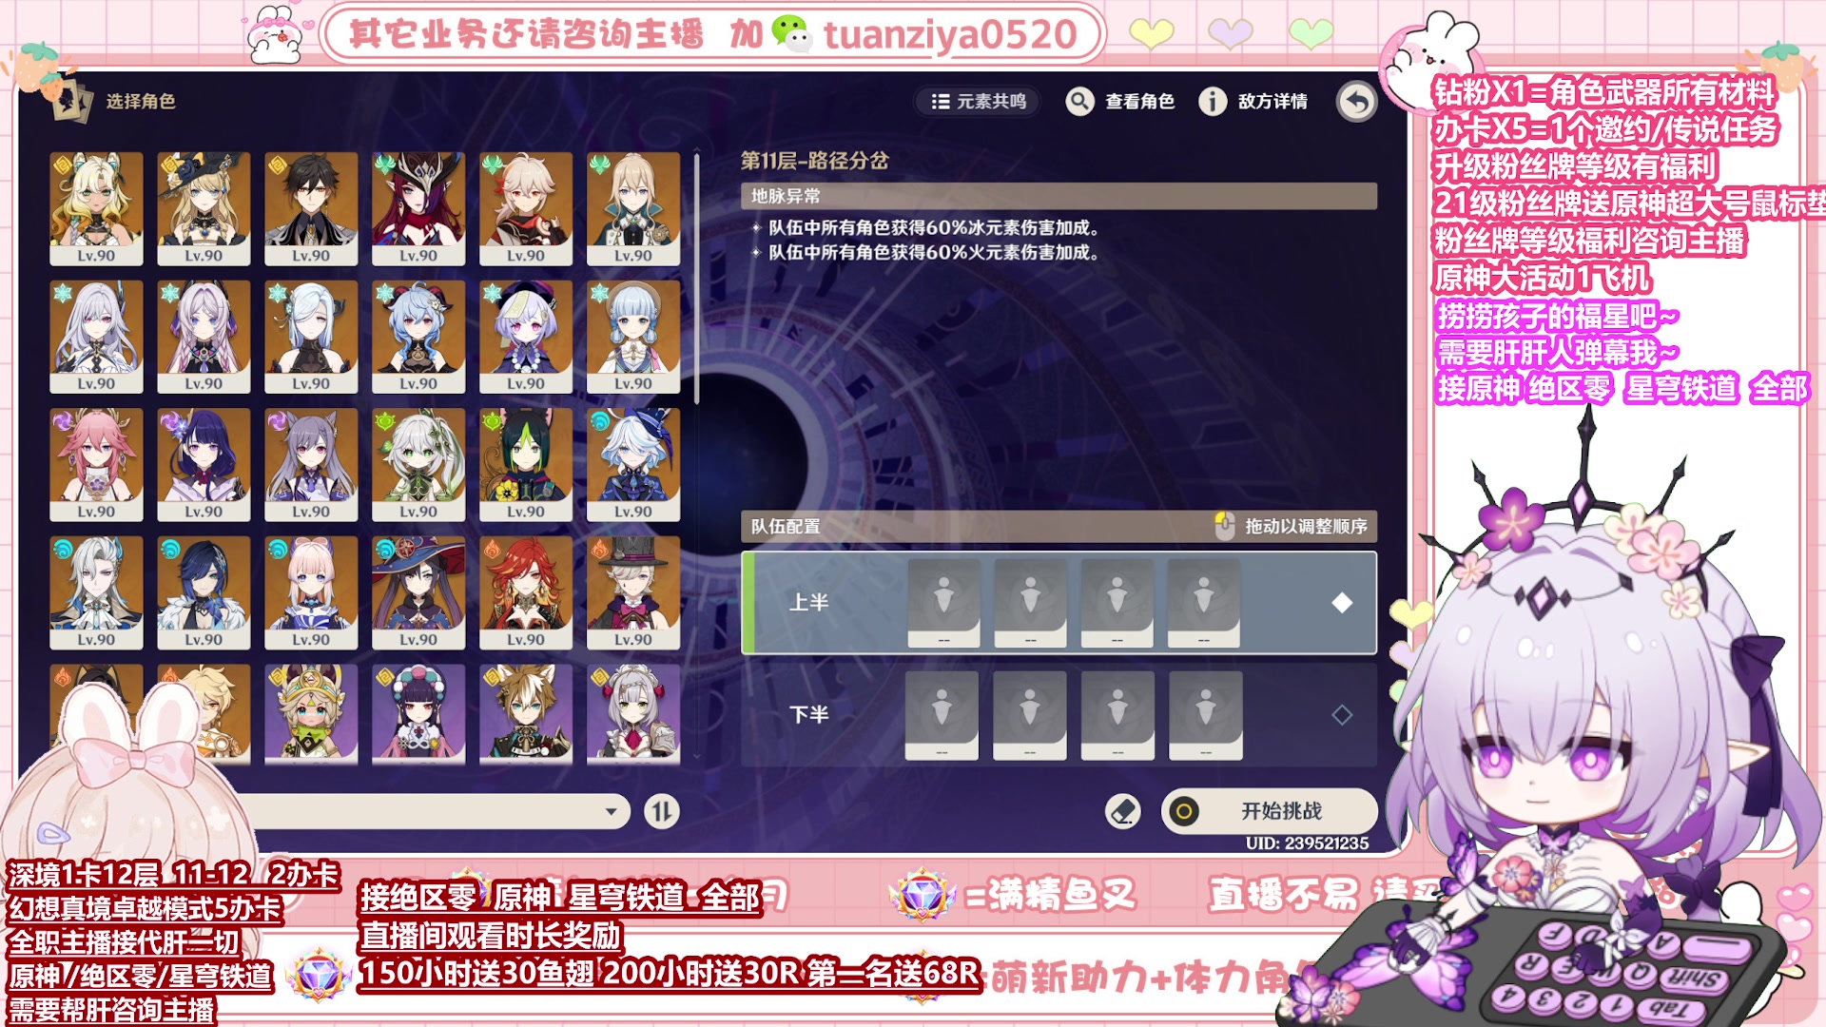This screenshot has width=1826, height=1027.
Task: Click last empty slot in 下半 team
Action: click(x=1206, y=715)
